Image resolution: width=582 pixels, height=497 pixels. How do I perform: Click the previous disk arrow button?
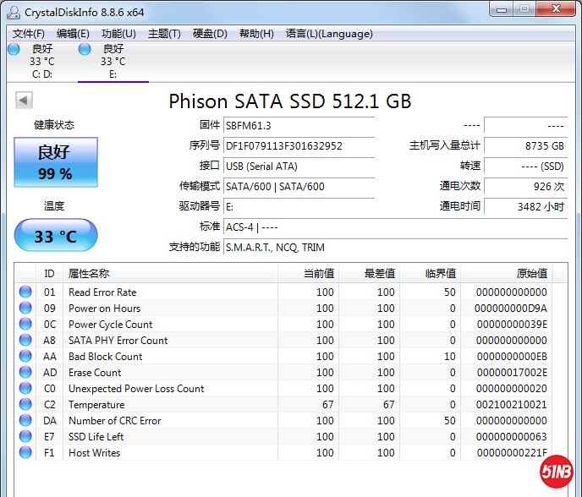(24, 101)
